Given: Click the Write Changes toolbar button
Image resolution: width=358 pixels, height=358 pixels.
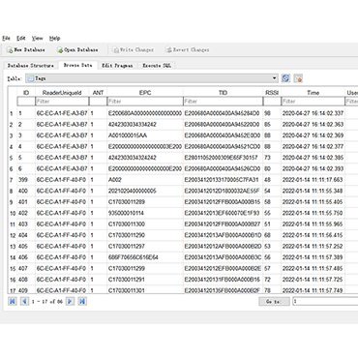Looking at the screenshot, I should [x=133, y=50].
